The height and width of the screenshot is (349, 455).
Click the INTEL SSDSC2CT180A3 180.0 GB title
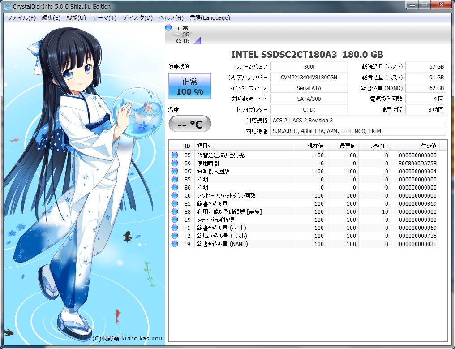(307, 54)
